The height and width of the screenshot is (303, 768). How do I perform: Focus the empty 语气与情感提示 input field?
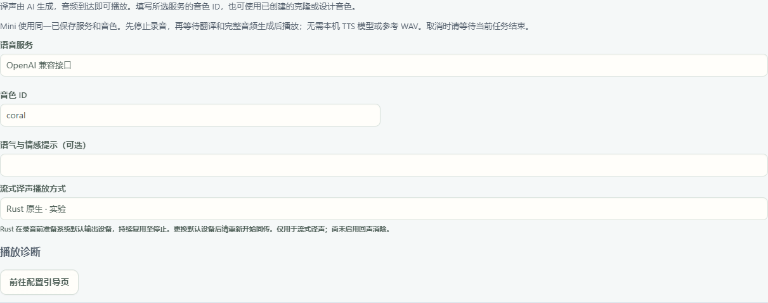[x=384, y=165]
